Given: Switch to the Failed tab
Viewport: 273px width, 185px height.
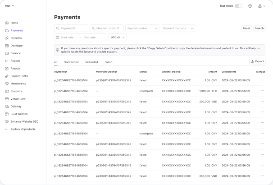Looking at the screenshot, I should (x=109, y=62).
